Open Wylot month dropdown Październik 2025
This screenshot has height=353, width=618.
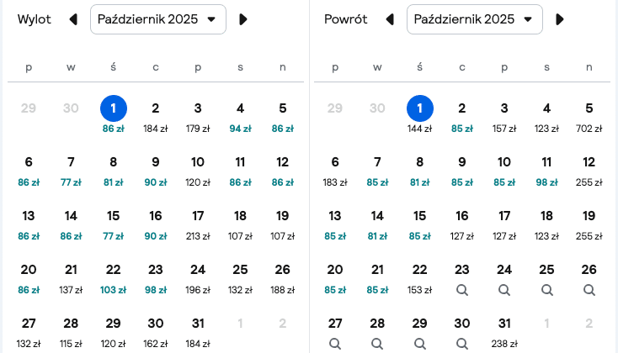(158, 19)
